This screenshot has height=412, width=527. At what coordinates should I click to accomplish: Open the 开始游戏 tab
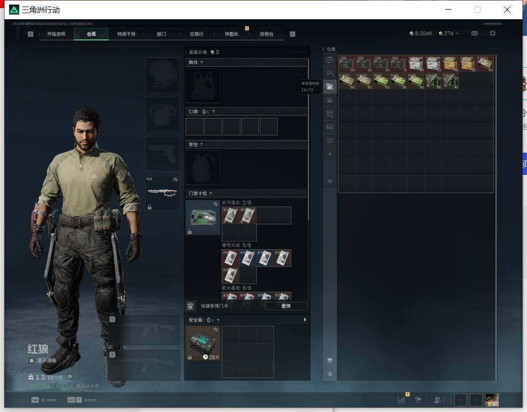click(x=56, y=34)
